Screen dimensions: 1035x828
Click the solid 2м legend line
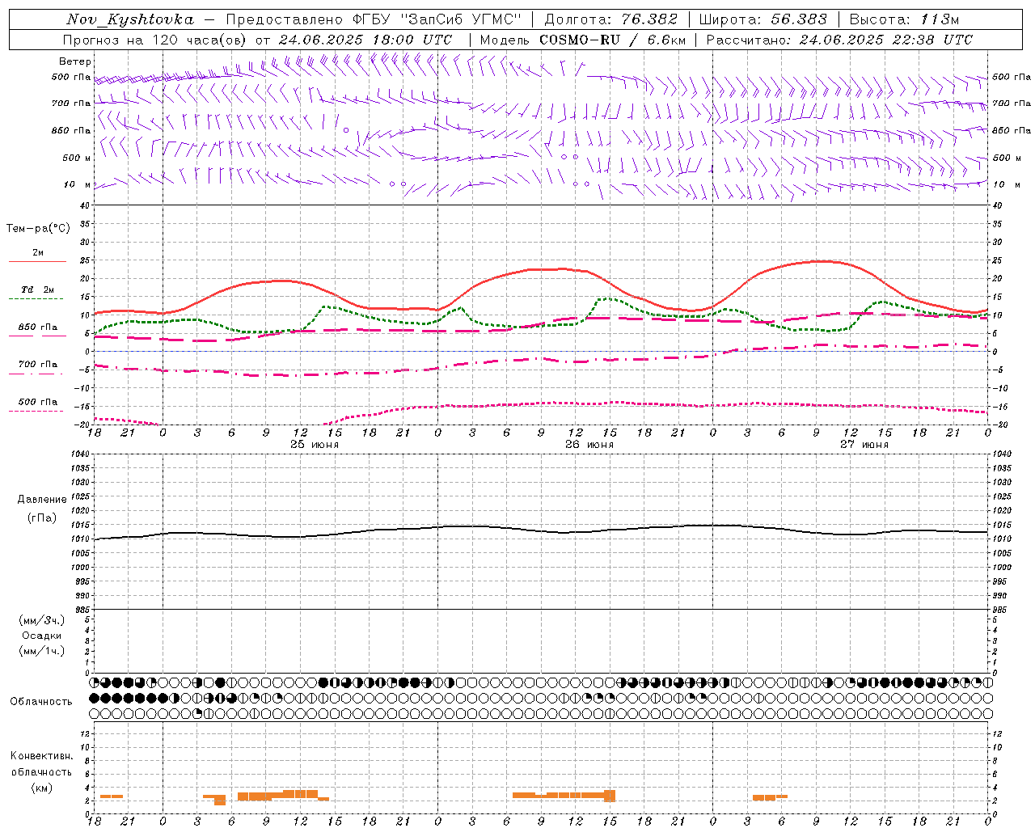(x=37, y=262)
